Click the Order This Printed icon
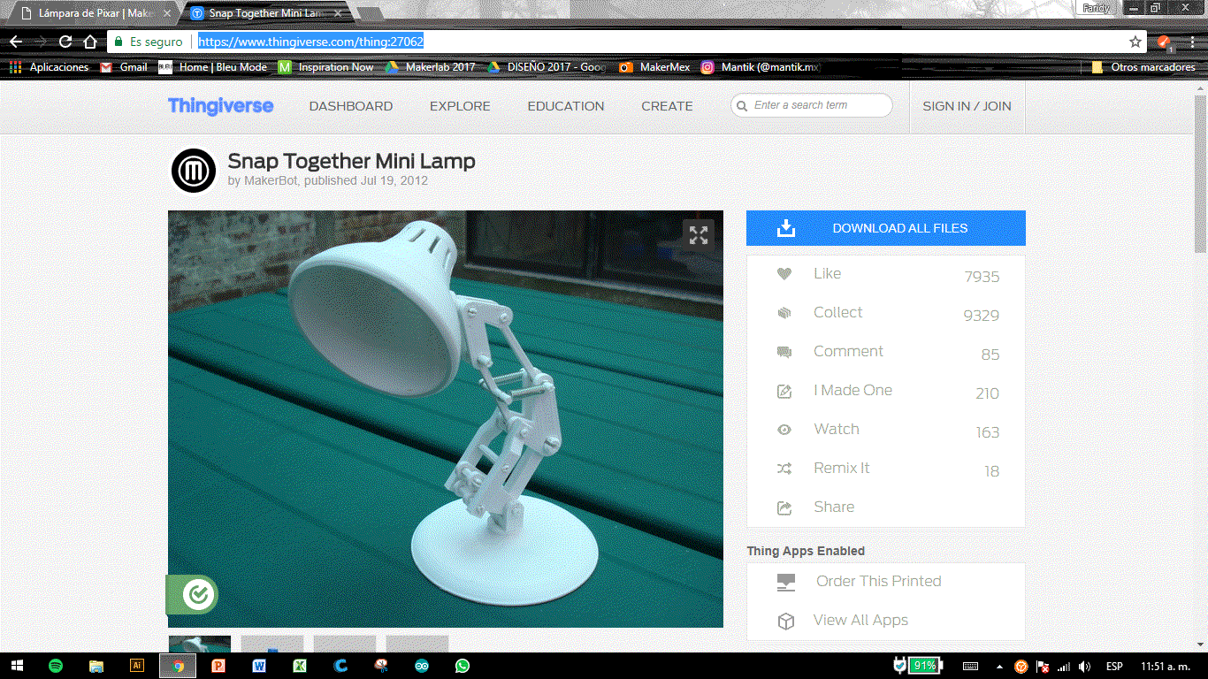The height and width of the screenshot is (679, 1208). point(784,582)
